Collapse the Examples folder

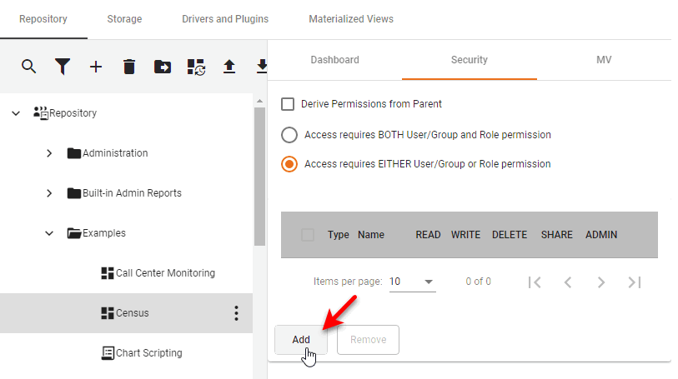(x=49, y=233)
